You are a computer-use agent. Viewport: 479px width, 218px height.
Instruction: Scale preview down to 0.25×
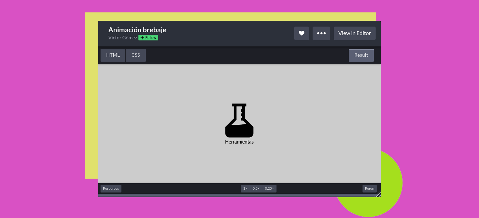[269, 189]
